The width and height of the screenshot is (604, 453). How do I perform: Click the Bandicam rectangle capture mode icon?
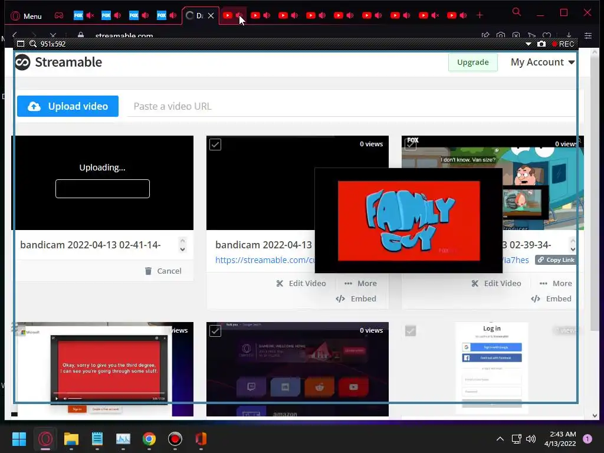coord(21,44)
